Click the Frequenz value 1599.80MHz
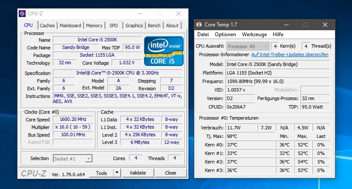 pyautogui.click(x=278, y=81)
